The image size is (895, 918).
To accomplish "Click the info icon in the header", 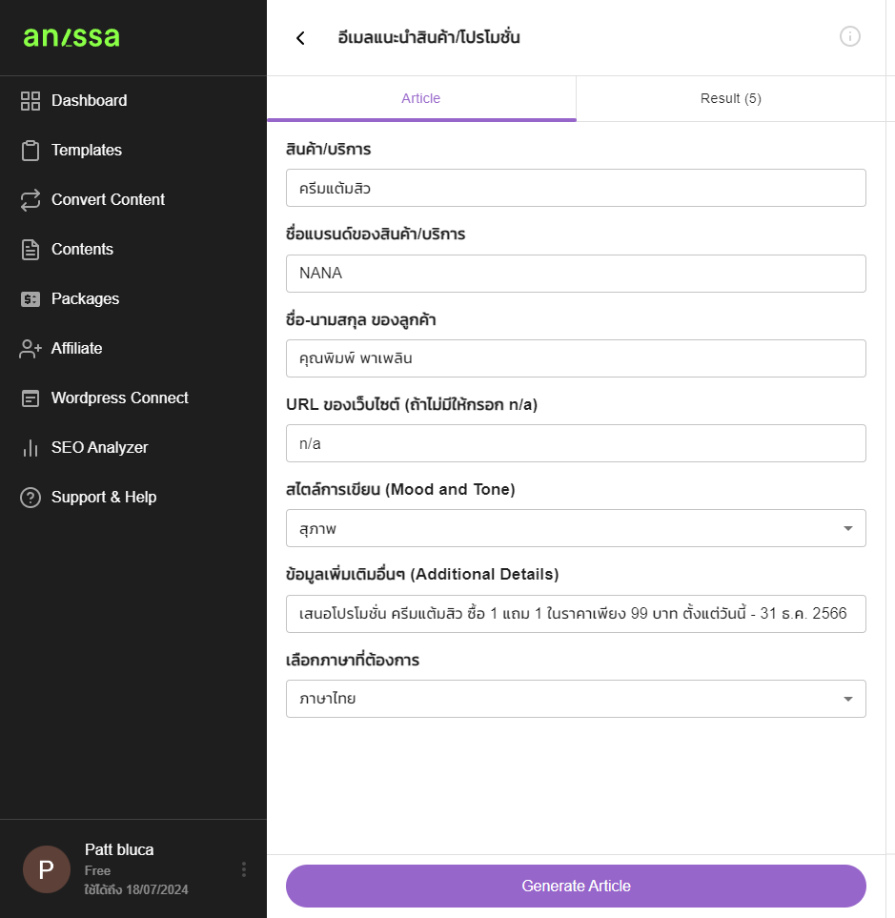I will 850,36.
